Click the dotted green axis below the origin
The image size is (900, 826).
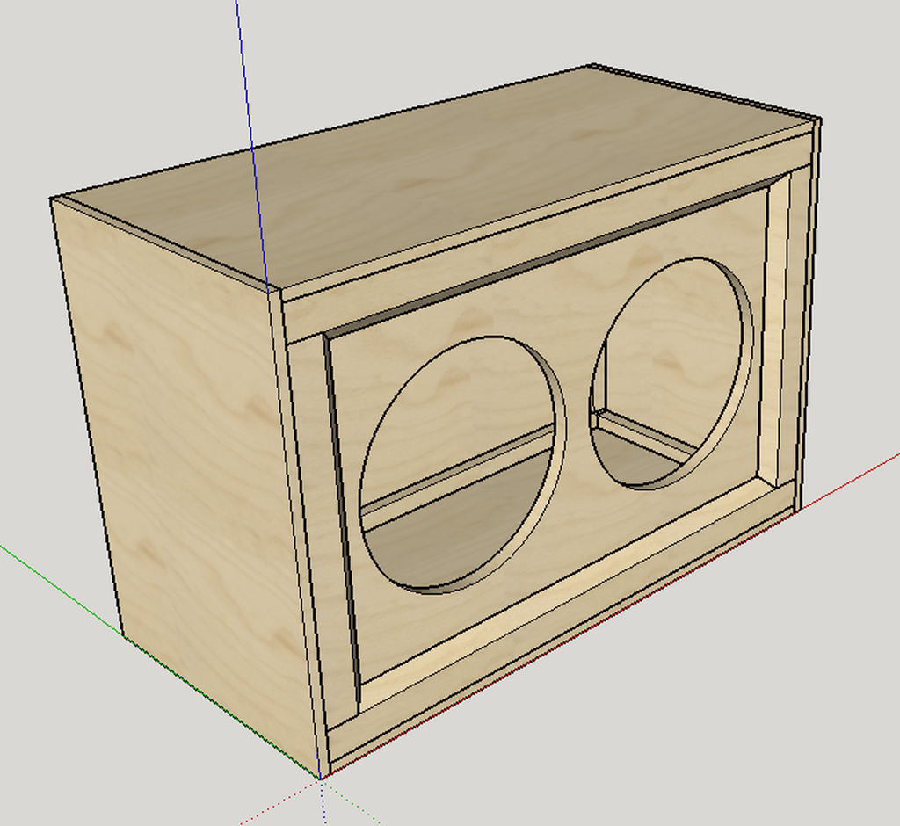(x=352, y=801)
